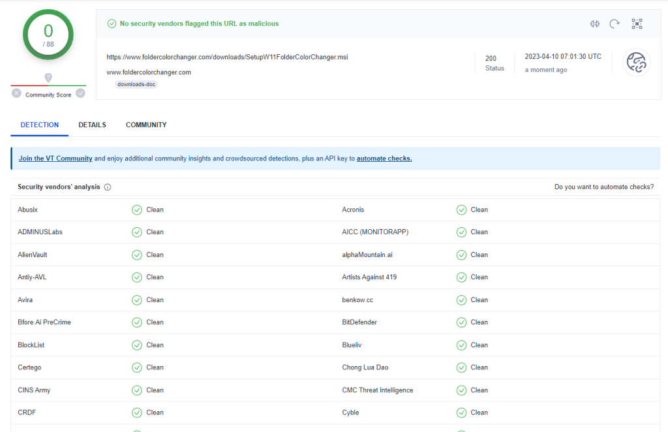The height and width of the screenshot is (432, 668).
Task: Open the relationship graph icon
Action: point(637,24)
